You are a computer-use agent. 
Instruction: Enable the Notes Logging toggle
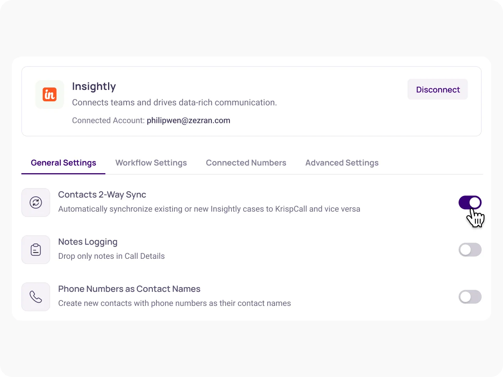[x=470, y=250]
